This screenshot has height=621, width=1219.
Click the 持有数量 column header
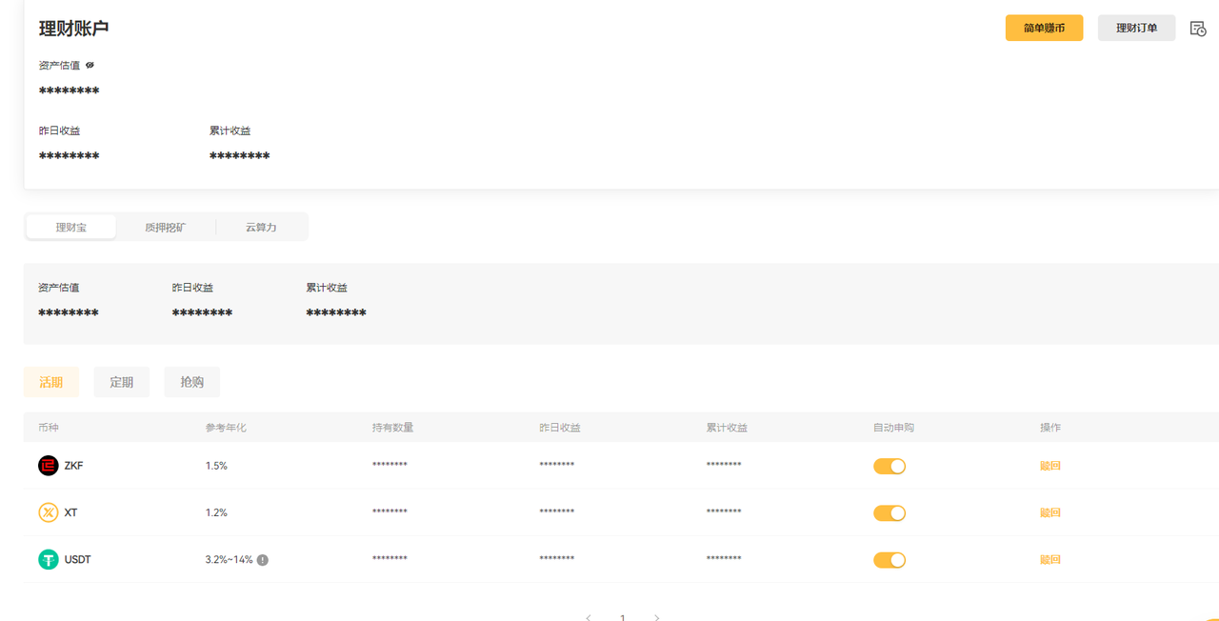click(392, 428)
